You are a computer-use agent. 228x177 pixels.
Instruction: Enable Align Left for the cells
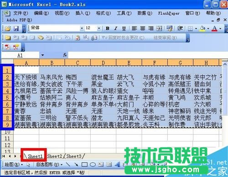[x=135, y=28]
